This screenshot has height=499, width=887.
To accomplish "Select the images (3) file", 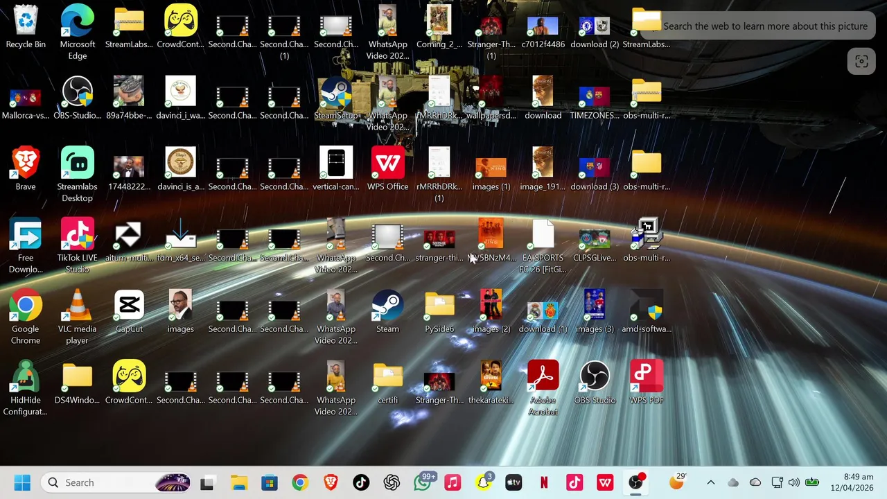I will click(x=595, y=312).
